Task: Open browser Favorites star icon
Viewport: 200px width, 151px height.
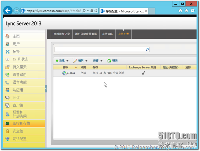Action: click(x=186, y=10)
